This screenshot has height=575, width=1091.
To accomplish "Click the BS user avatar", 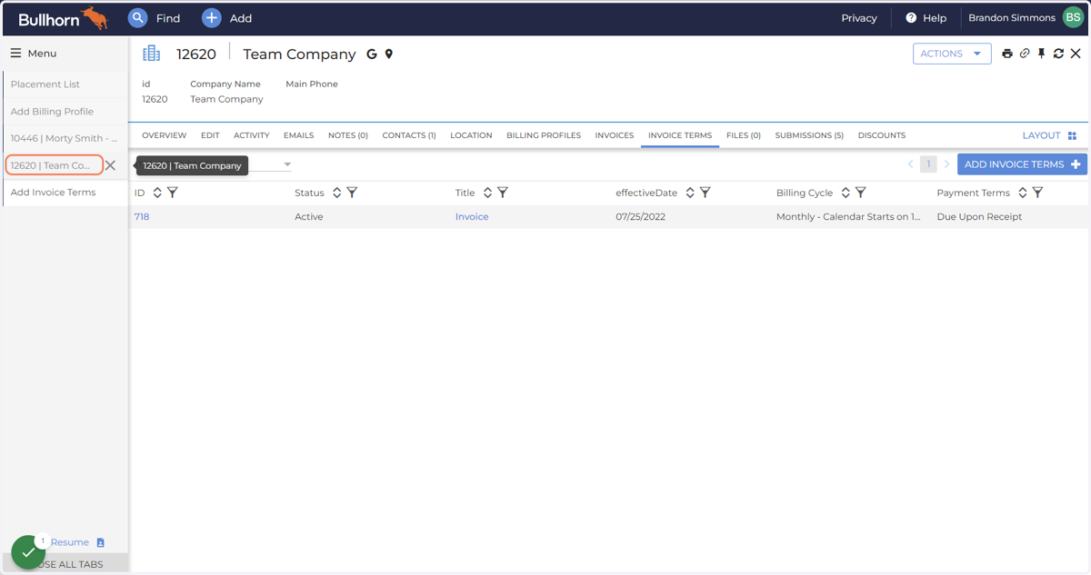I will (x=1073, y=17).
